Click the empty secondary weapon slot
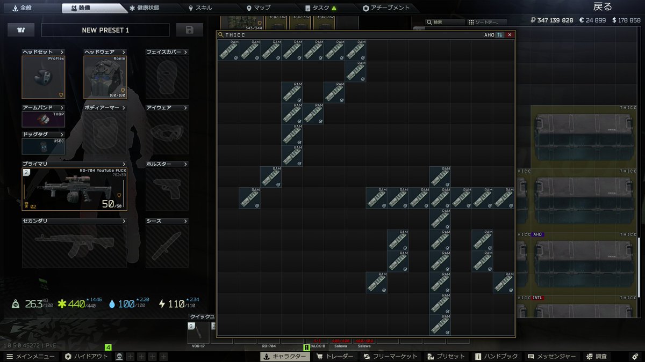 [75, 246]
